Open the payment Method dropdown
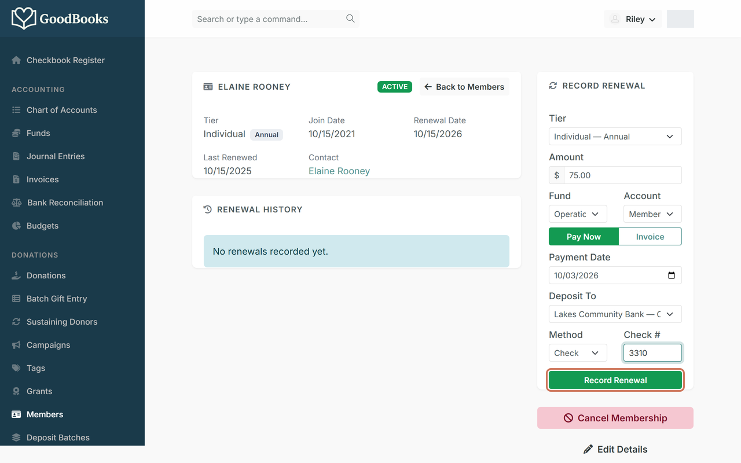The height and width of the screenshot is (463, 741). (578, 353)
